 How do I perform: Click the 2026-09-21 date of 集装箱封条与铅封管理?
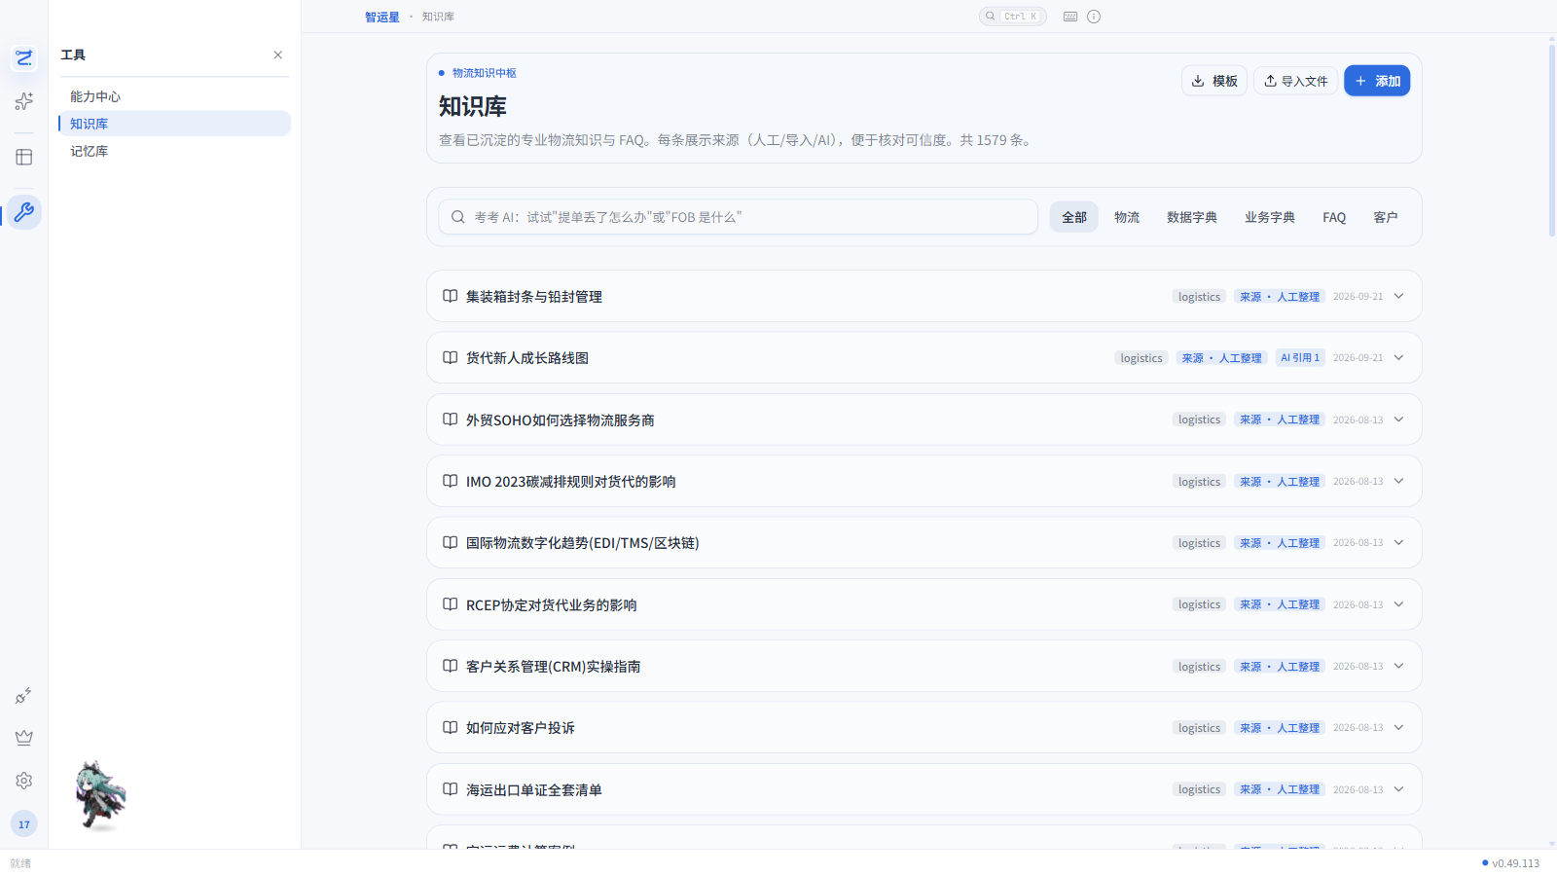pos(1358,296)
